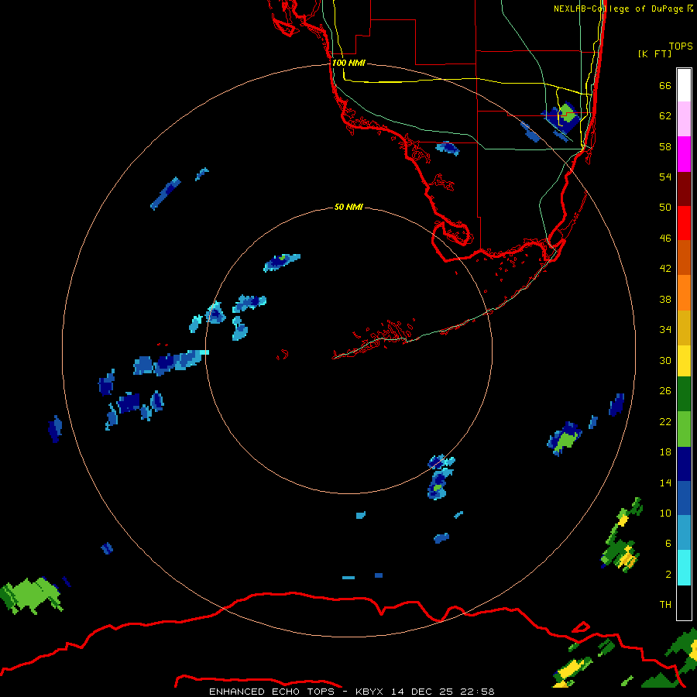Screen dimensions: 697x697
Task: Click the 10 value on the legend
Action: pos(665,513)
